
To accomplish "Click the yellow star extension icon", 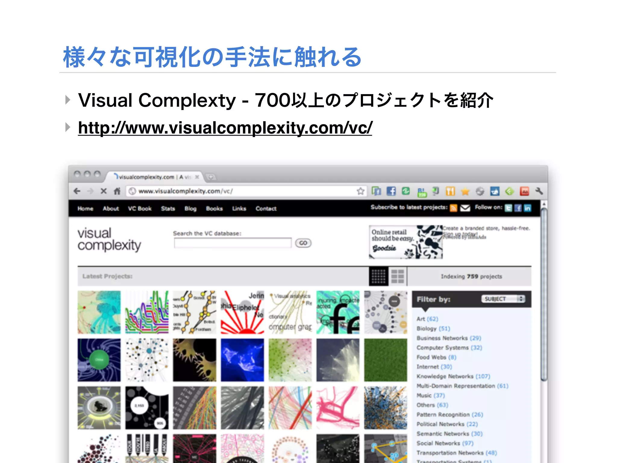I will [x=465, y=191].
